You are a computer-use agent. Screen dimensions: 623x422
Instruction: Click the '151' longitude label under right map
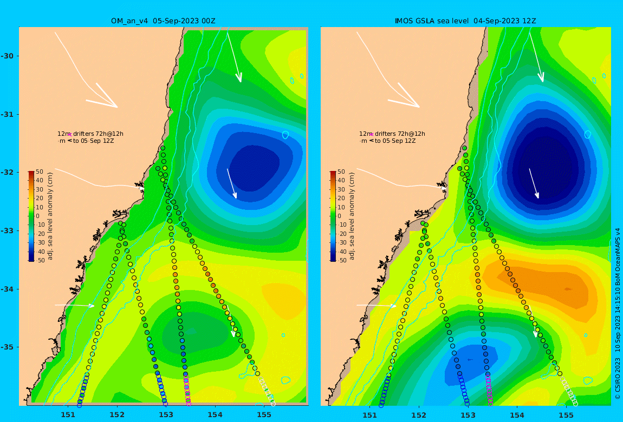370,416
